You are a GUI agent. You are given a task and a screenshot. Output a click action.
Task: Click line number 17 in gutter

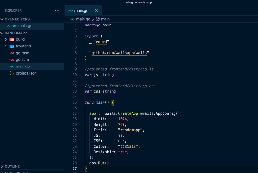click(x=75, y=113)
